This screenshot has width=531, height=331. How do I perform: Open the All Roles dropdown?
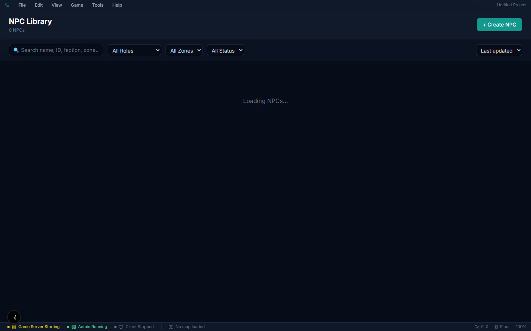134,50
